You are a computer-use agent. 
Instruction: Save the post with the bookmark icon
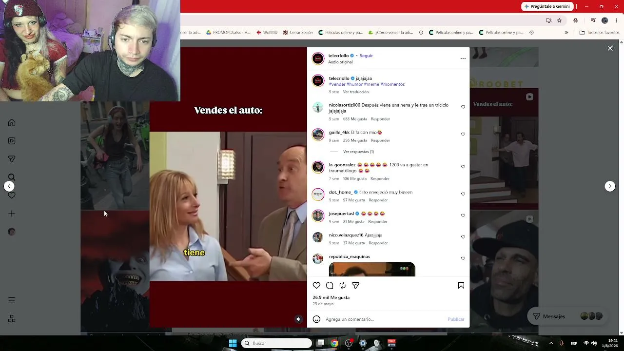coord(461,286)
